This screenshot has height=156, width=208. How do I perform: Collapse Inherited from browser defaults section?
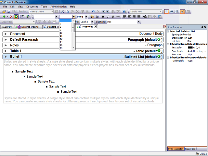[168, 58]
